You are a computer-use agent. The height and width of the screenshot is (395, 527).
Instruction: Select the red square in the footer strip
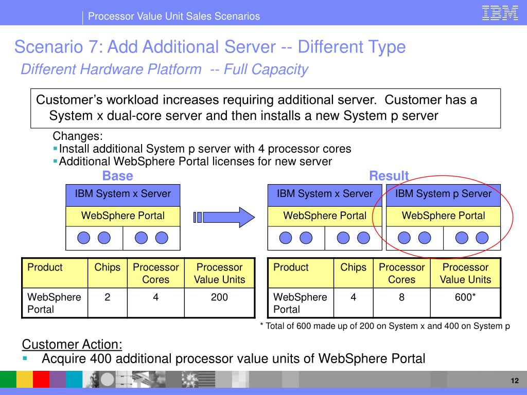41,380
